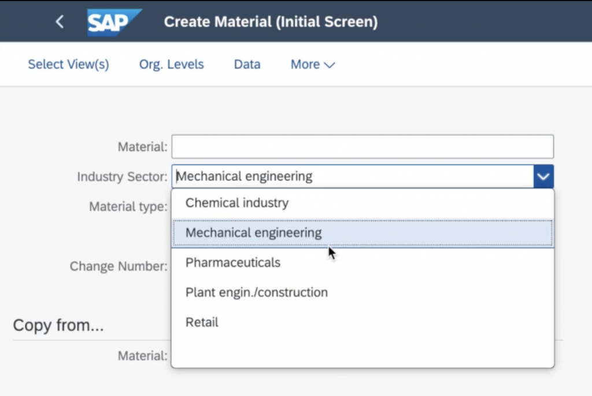The image size is (592, 396).
Task: Click the Copy from... section header
Action: pos(58,325)
